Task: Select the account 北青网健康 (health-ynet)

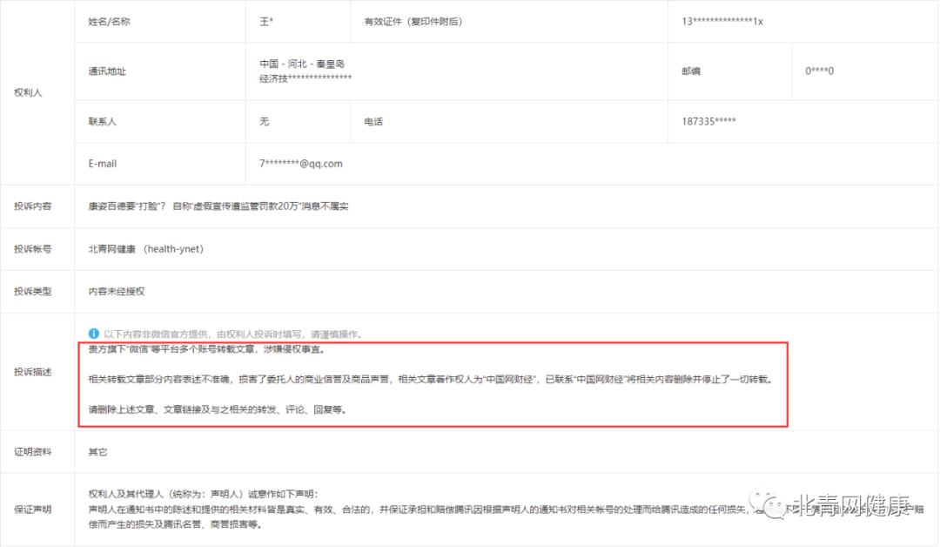Action: pos(146,249)
